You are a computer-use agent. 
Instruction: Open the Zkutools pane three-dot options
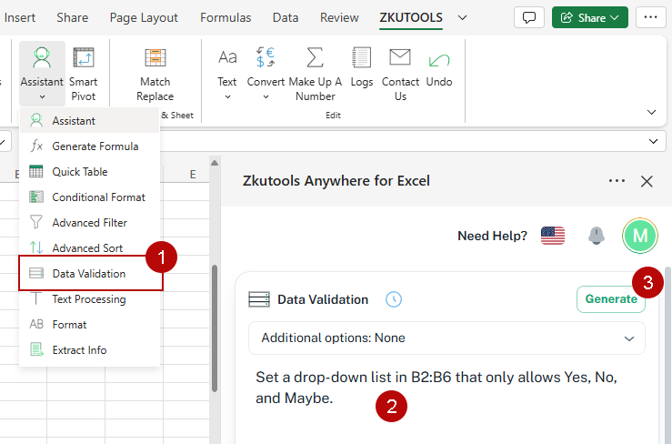(x=617, y=181)
